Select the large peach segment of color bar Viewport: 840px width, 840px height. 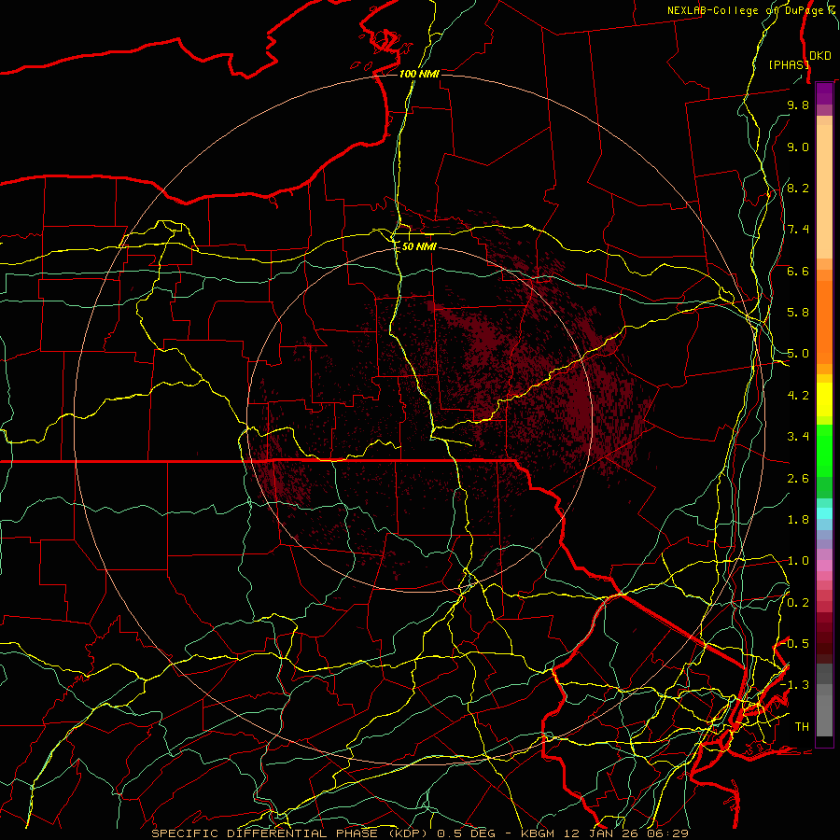(x=824, y=191)
